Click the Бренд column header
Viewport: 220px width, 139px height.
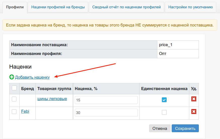point(27,89)
